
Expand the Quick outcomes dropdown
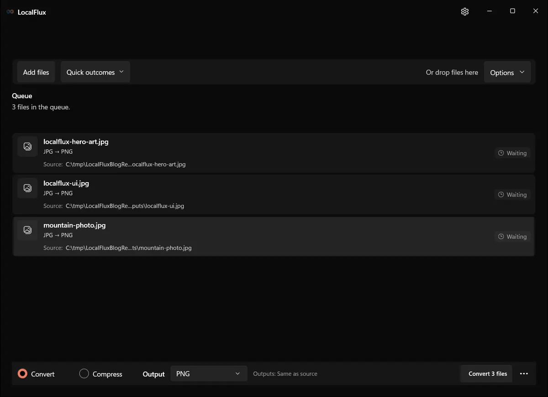click(95, 72)
